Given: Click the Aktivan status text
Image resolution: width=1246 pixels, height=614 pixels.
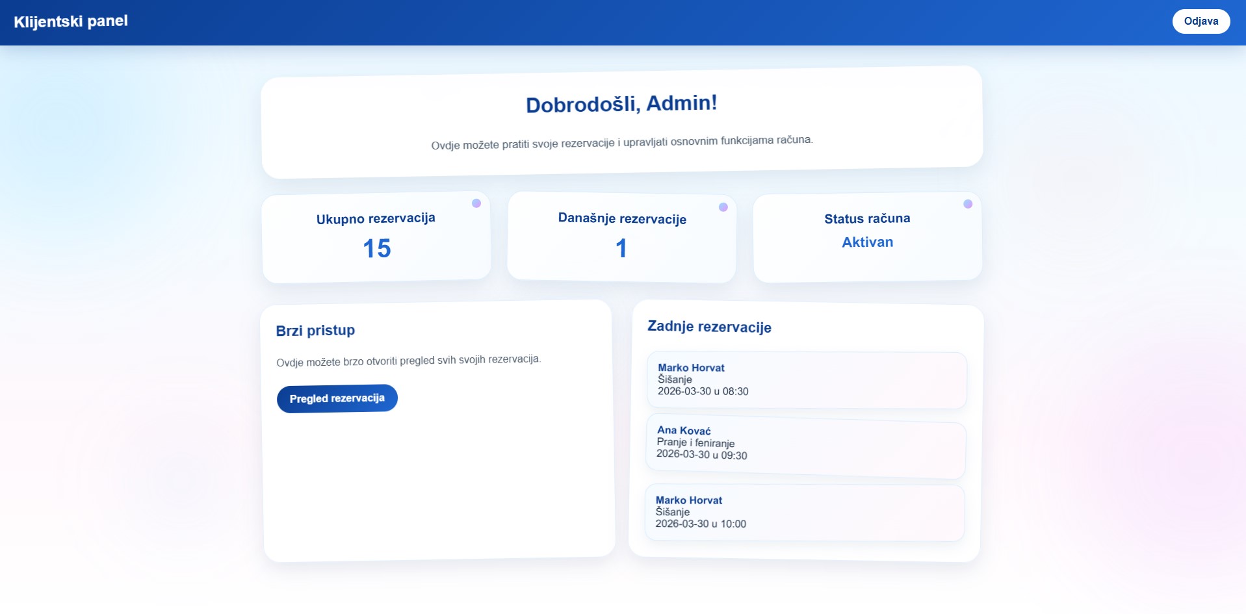Looking at the screenshot, I should pyautogui.click(x=868, y=242).
